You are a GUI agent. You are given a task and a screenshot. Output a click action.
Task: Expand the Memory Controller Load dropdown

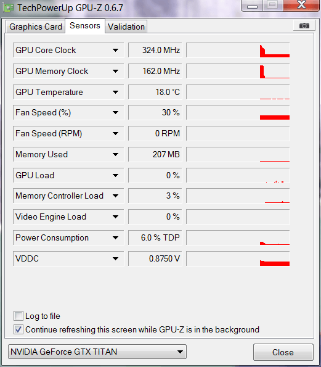coord(115,196)
